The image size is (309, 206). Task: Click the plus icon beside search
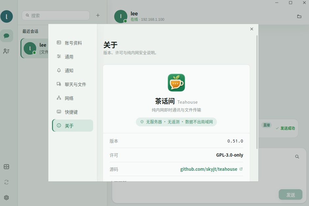click(98, 15)
